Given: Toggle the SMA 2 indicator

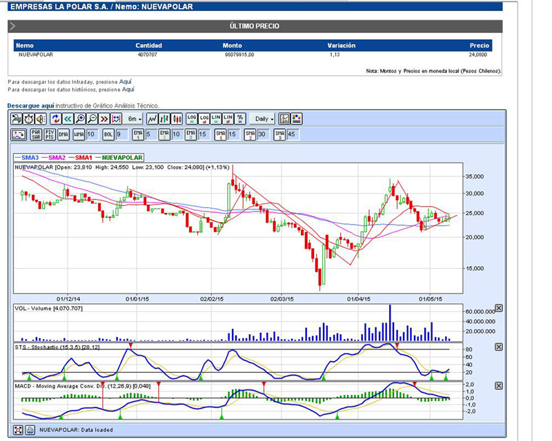Looking at the screenshot, I should click(x=250, y=134).
